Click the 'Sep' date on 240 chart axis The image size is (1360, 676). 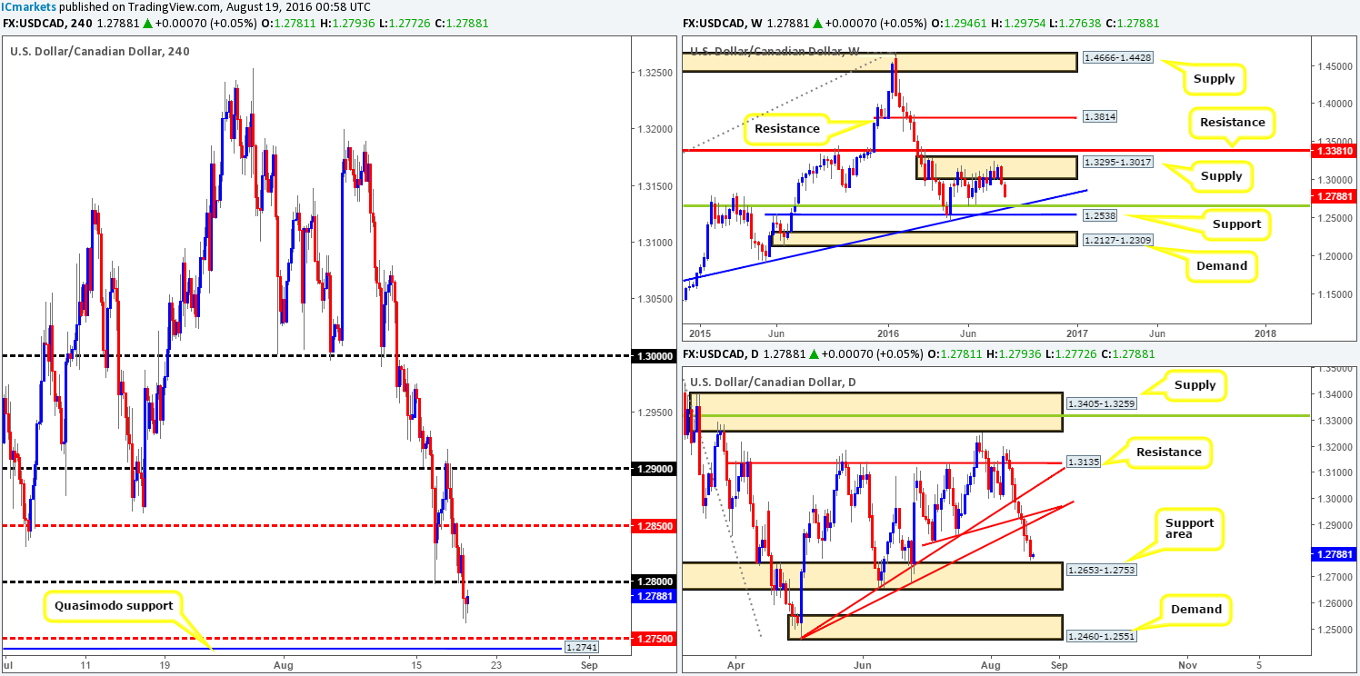[x=589, y=666]
